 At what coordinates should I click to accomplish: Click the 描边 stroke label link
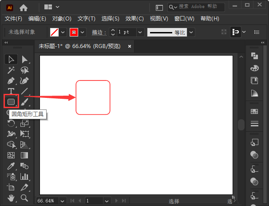click(97, 32)
